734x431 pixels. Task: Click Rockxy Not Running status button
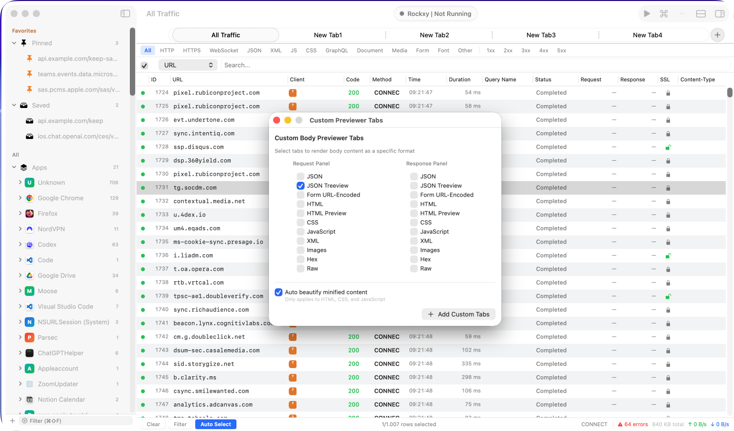[x=436, y=14]
